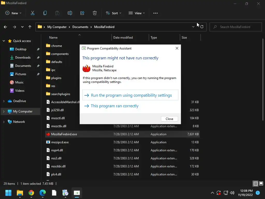Open Windows Start menu
Image resolution: width=265 pixels, height=199 pixels.
(8, 193)
